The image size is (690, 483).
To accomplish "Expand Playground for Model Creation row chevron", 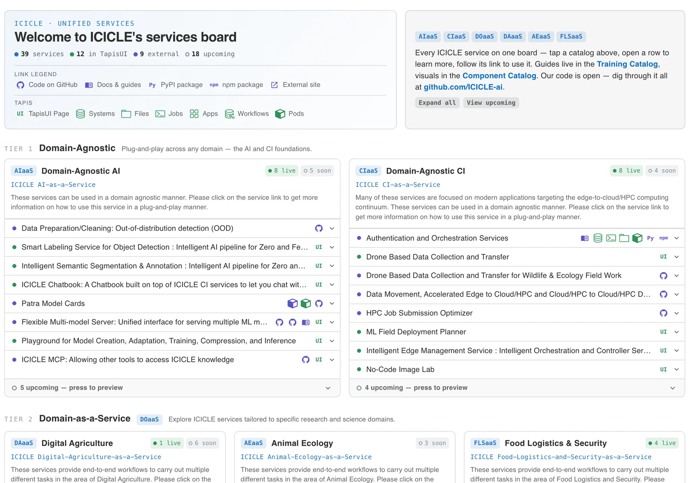I will coord(332,341).
